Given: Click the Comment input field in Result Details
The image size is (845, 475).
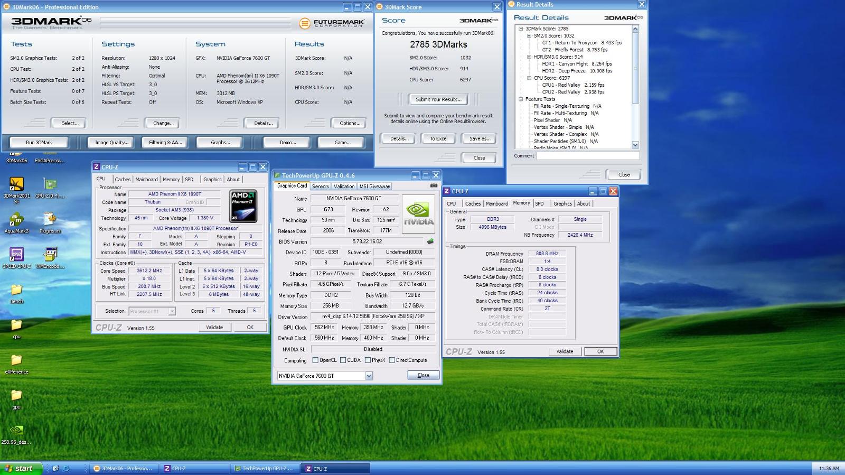Looking at the screenshot, I should tap(588, 156).
